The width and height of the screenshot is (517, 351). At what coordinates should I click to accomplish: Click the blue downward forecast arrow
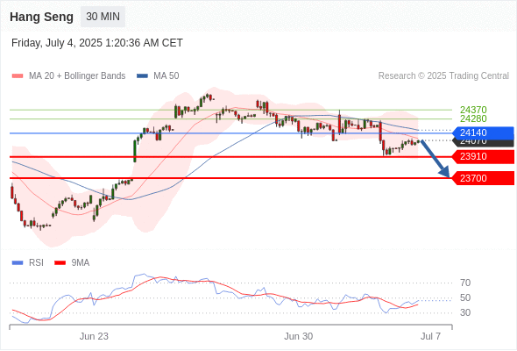[x=436, y=159]
